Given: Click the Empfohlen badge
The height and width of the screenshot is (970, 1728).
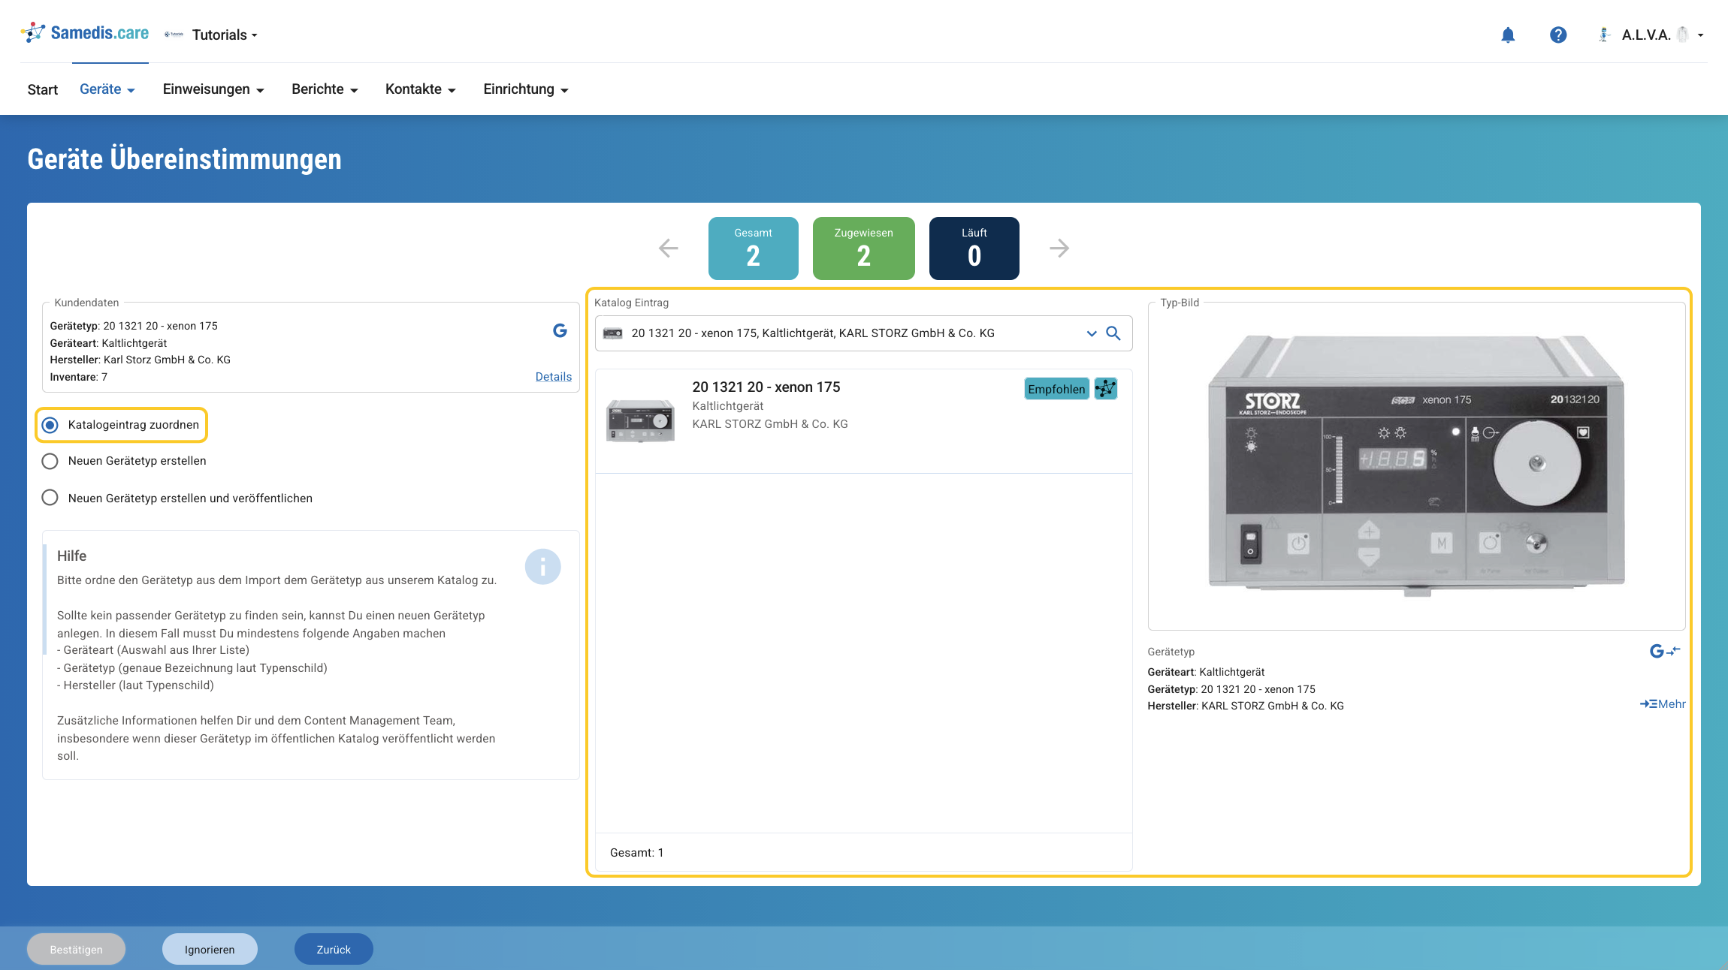Looking at the screenshot, I should pos(1056,389).
